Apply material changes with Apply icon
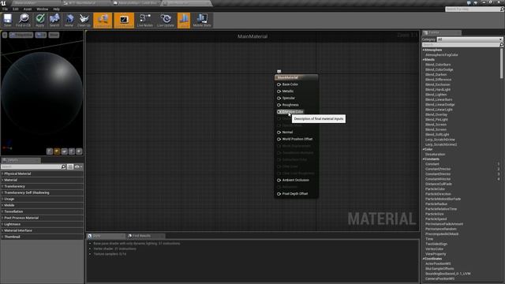 pos(40,21)
